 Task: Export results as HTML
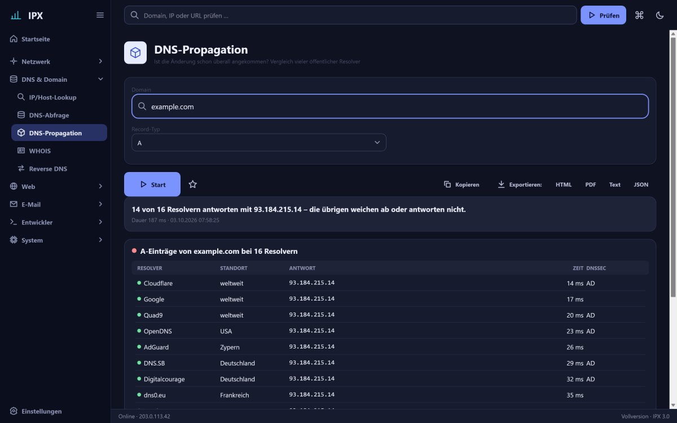(564, 184)
